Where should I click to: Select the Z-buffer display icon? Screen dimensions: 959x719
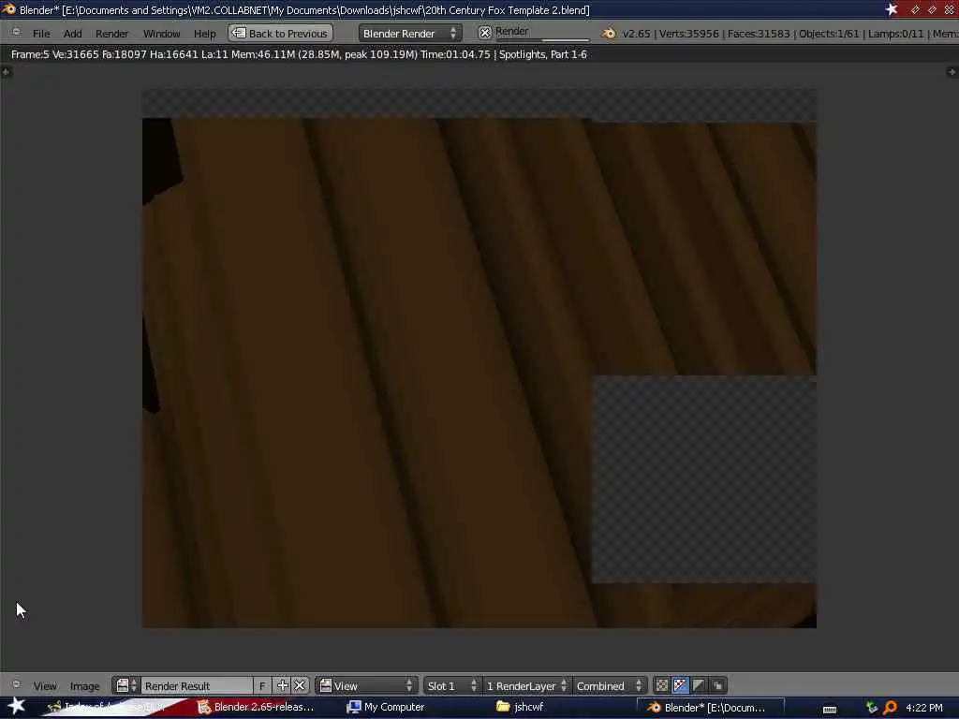(717, 685)
